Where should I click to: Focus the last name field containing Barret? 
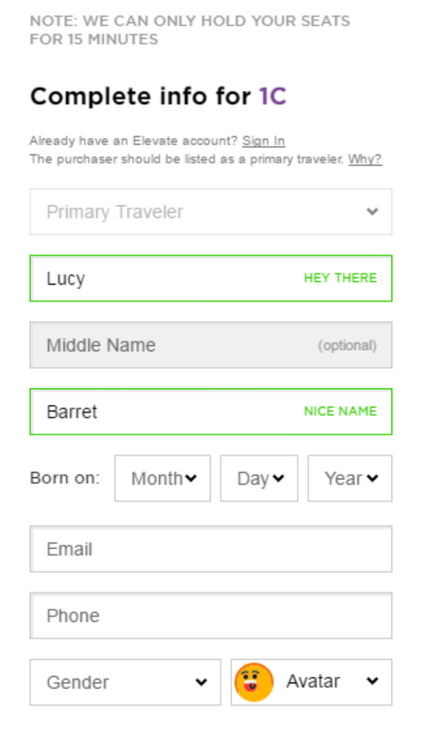tap(211, 412)
